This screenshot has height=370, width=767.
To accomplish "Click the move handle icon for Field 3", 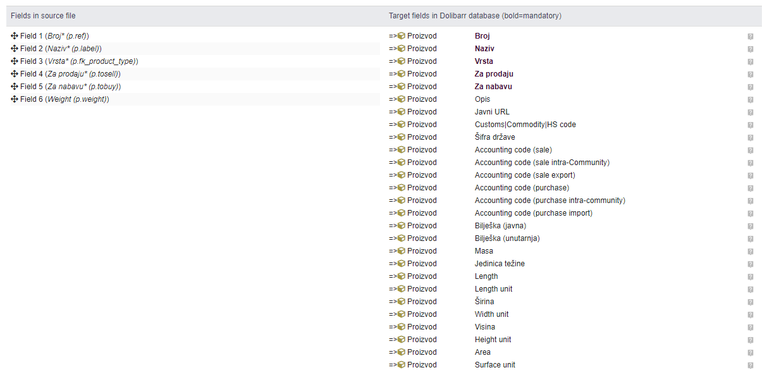I will (x=15, y=61).
